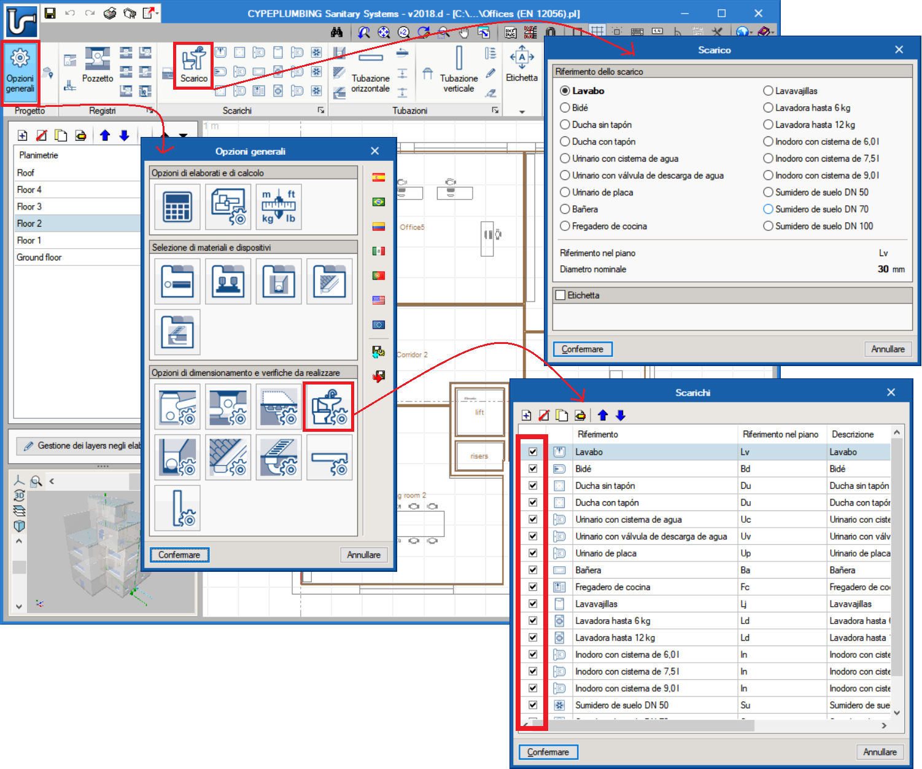This screenshot has width=922, height=769.
Task: Click Gestione dei layers button
Action: point(80,446)
